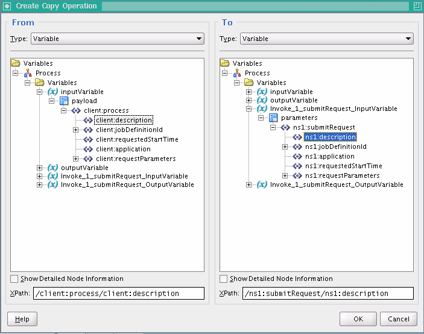The image size is (424, 334).
Task: Click the To XPath input field
Action: [x=328, y=293]
